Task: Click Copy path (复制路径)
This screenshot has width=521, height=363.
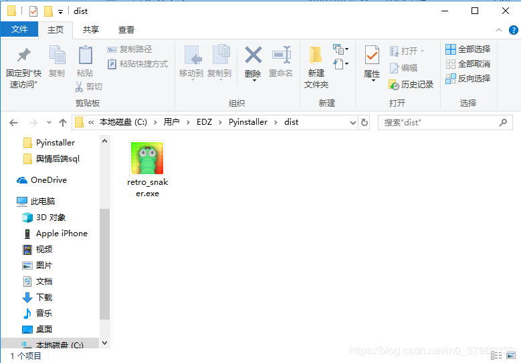Action: (x=130, y=49)
